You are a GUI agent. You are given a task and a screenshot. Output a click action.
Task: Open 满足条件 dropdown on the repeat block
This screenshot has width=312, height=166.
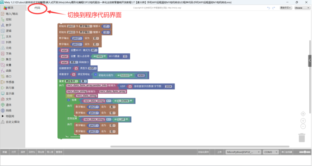coord(72,81)
